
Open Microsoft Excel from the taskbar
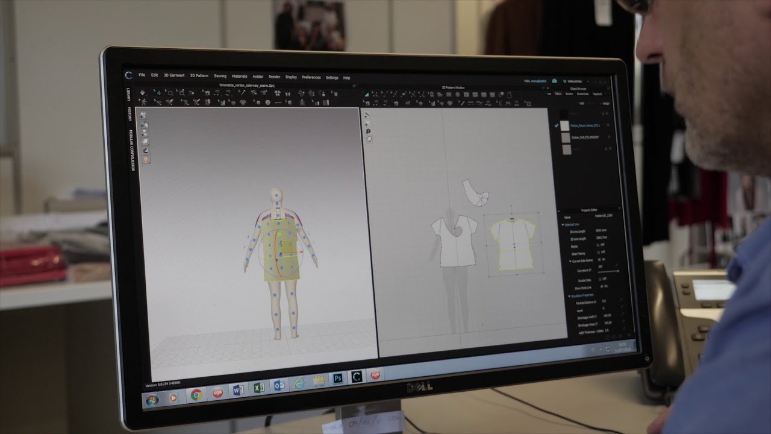[x=259, y=389]
